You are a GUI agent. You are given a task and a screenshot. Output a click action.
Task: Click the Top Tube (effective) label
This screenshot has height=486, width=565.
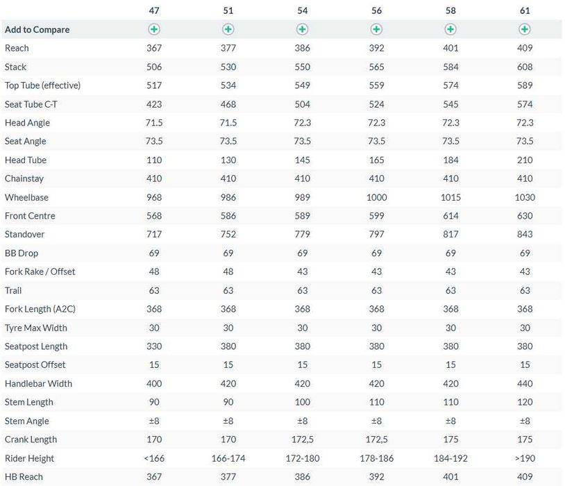pos(42,85)
